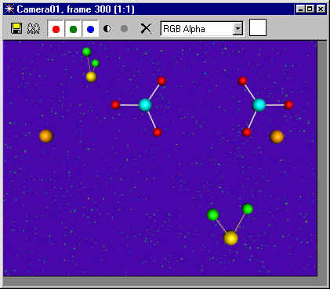Image resolution: width=330 pixels, height=289 pixels.
Task: Maximize the Camera01 render window
Action: coord(310,9)
